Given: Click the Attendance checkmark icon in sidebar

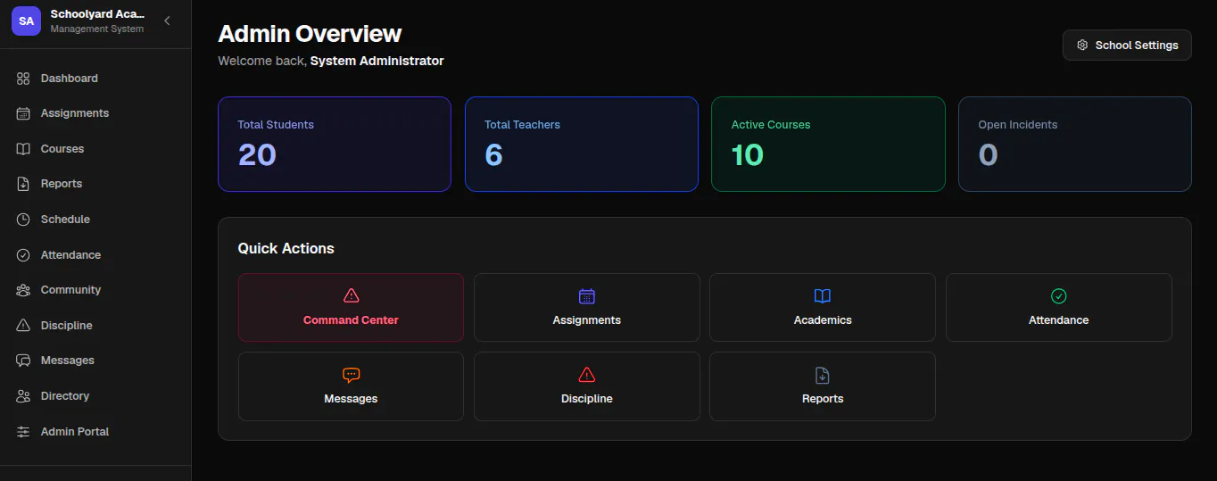Looking at the screenshot, I should click(23, 255).
